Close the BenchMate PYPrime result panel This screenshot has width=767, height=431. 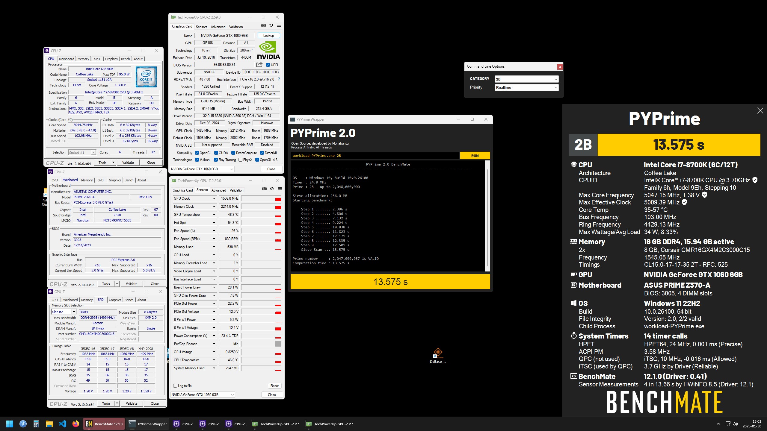760,111
